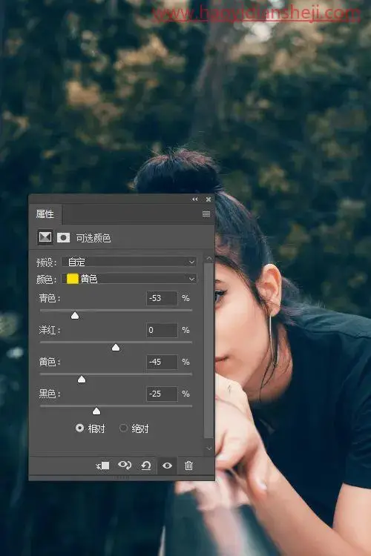Image resolution: width=371 pixels, height=556 pixels.
Task: Open the 颜色 color dropdown
Action: pos(129,279)
